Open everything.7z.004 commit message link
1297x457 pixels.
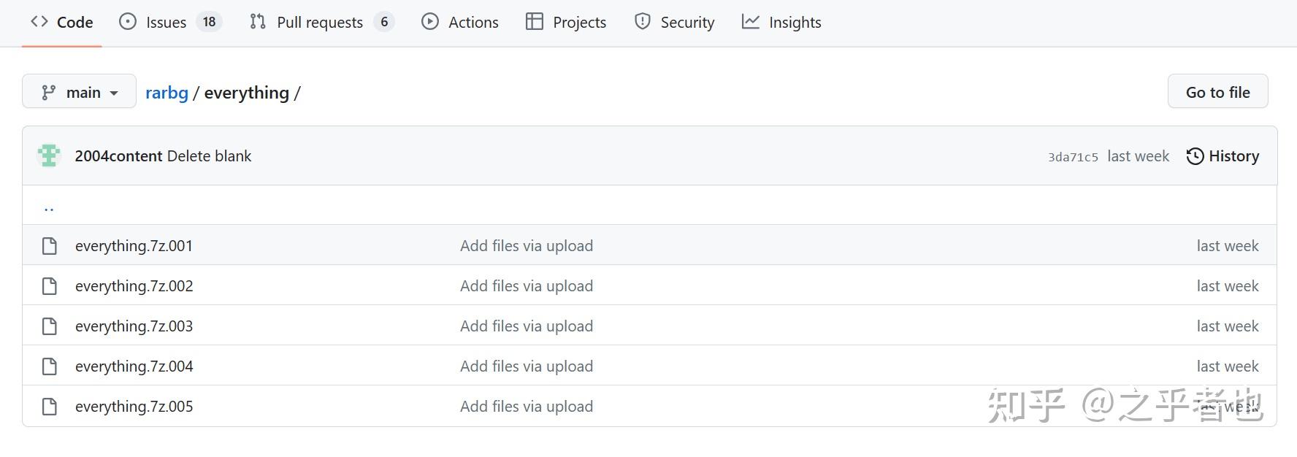pos(527,366)
